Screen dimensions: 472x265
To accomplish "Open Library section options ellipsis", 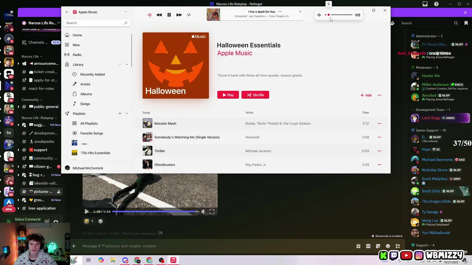I will [x=120, y=64].
